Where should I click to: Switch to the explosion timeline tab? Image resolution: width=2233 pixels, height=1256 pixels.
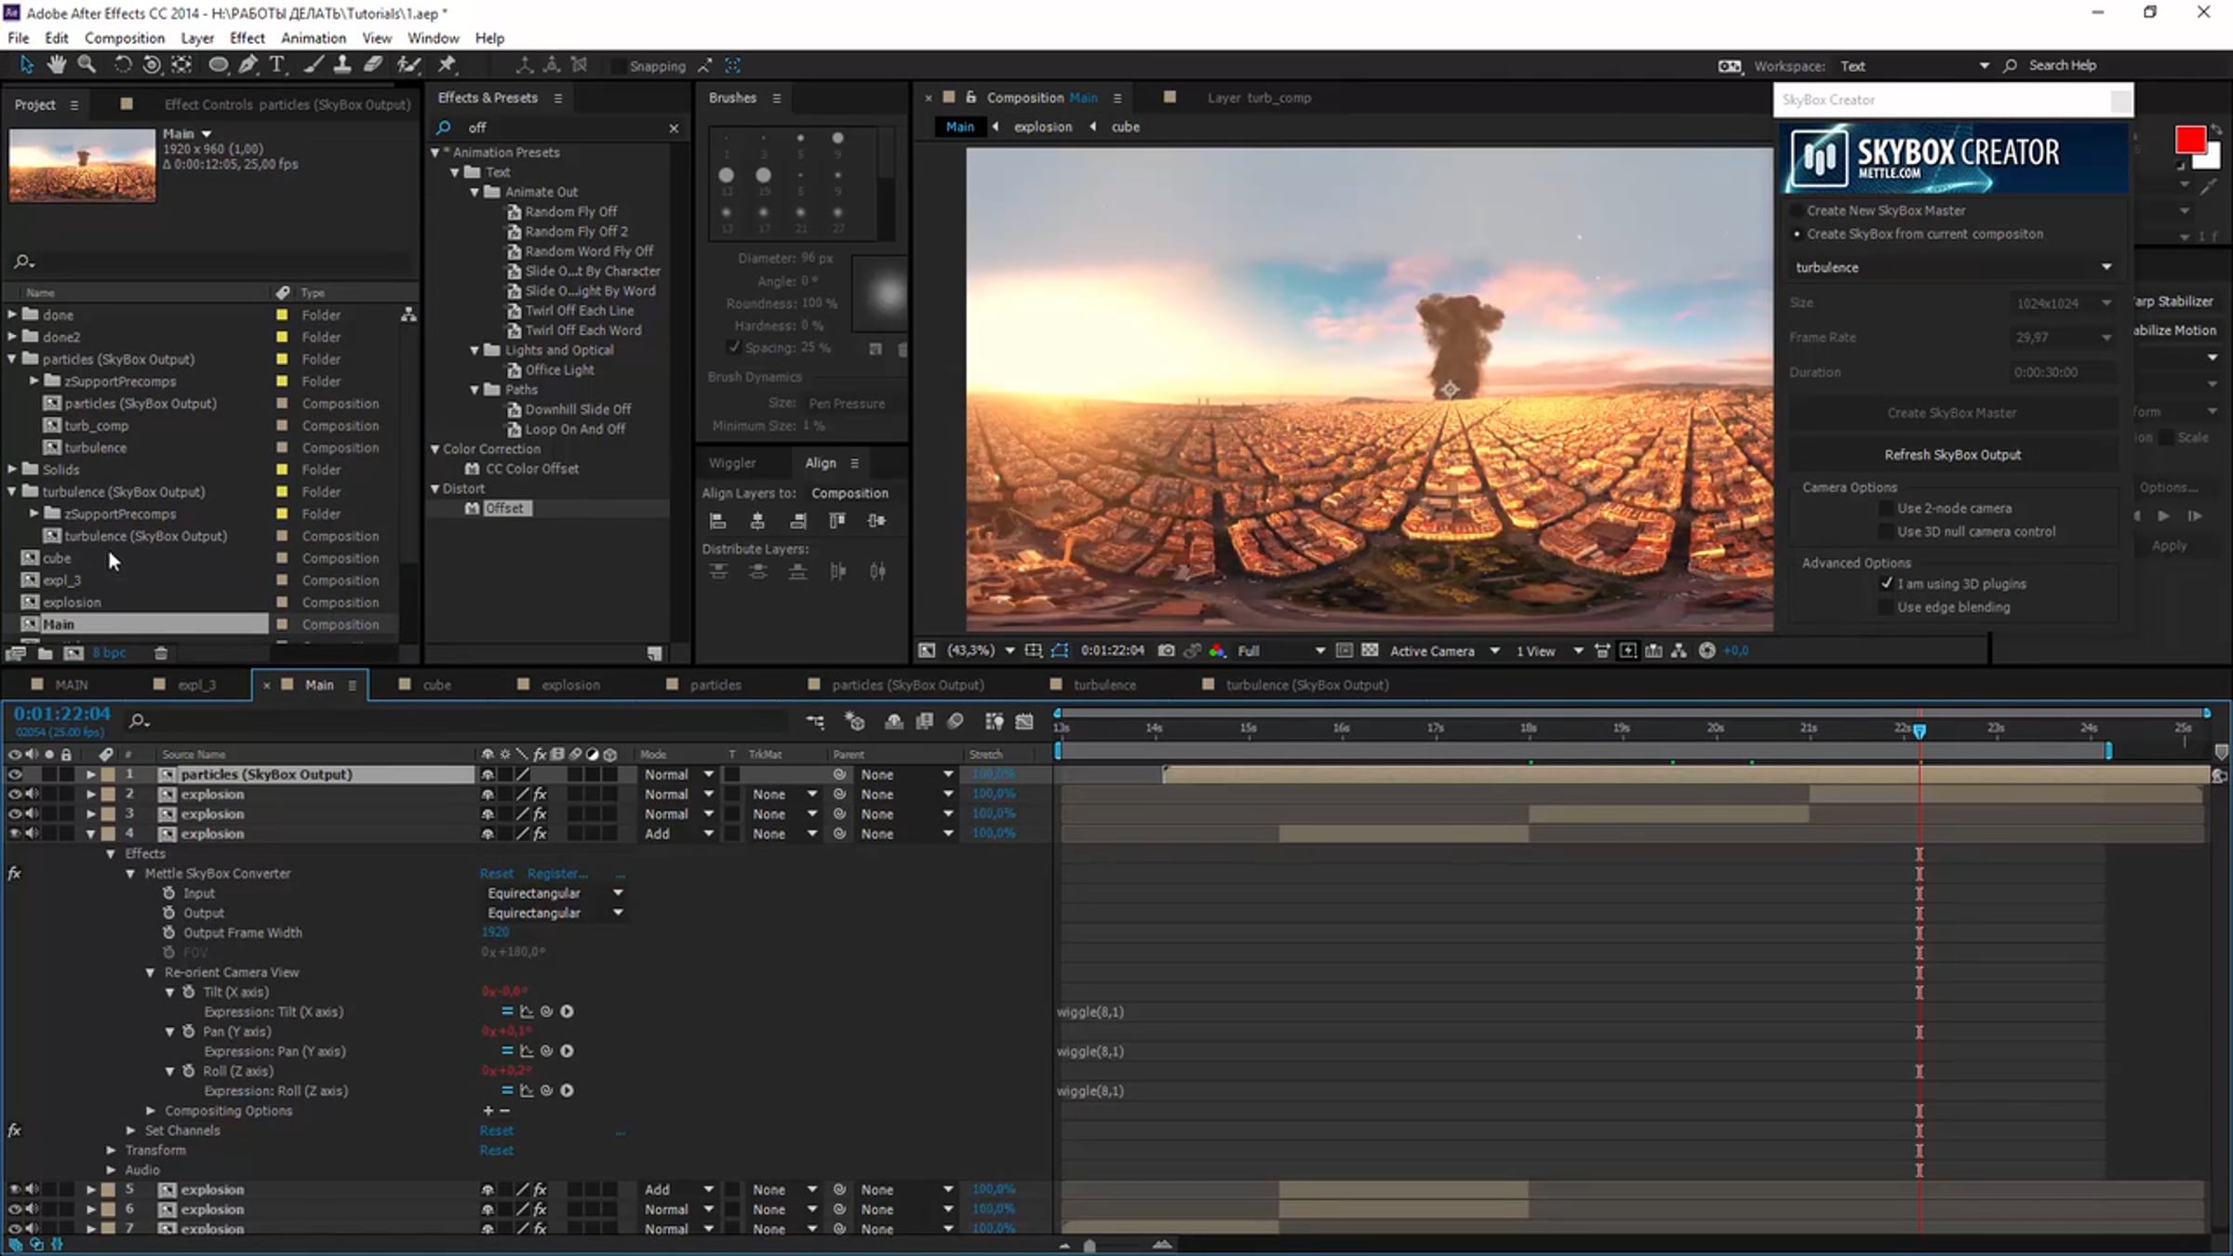[x=570, y=685]
